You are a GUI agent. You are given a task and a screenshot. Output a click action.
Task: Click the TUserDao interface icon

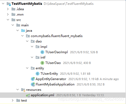point(42,63)
